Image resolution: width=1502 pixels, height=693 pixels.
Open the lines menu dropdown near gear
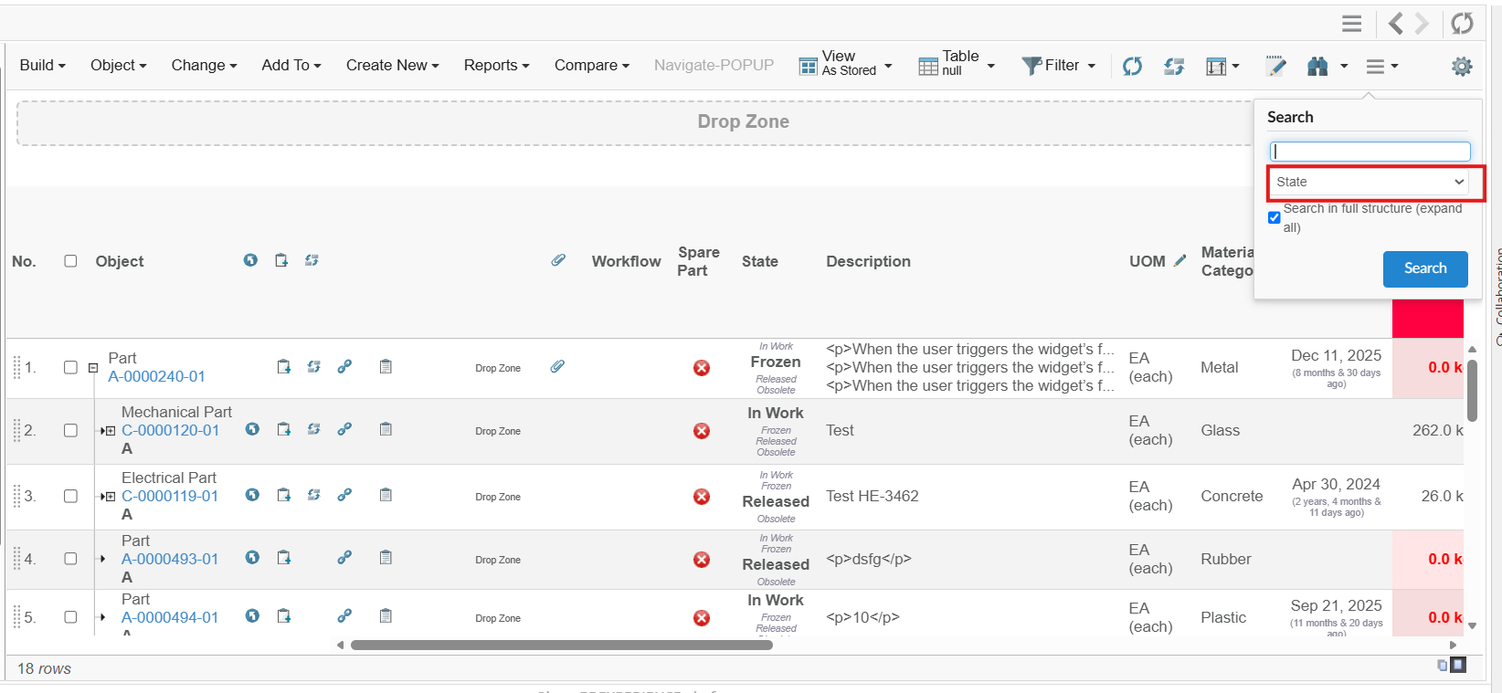pyautogui.click(x=1381, y=66)
